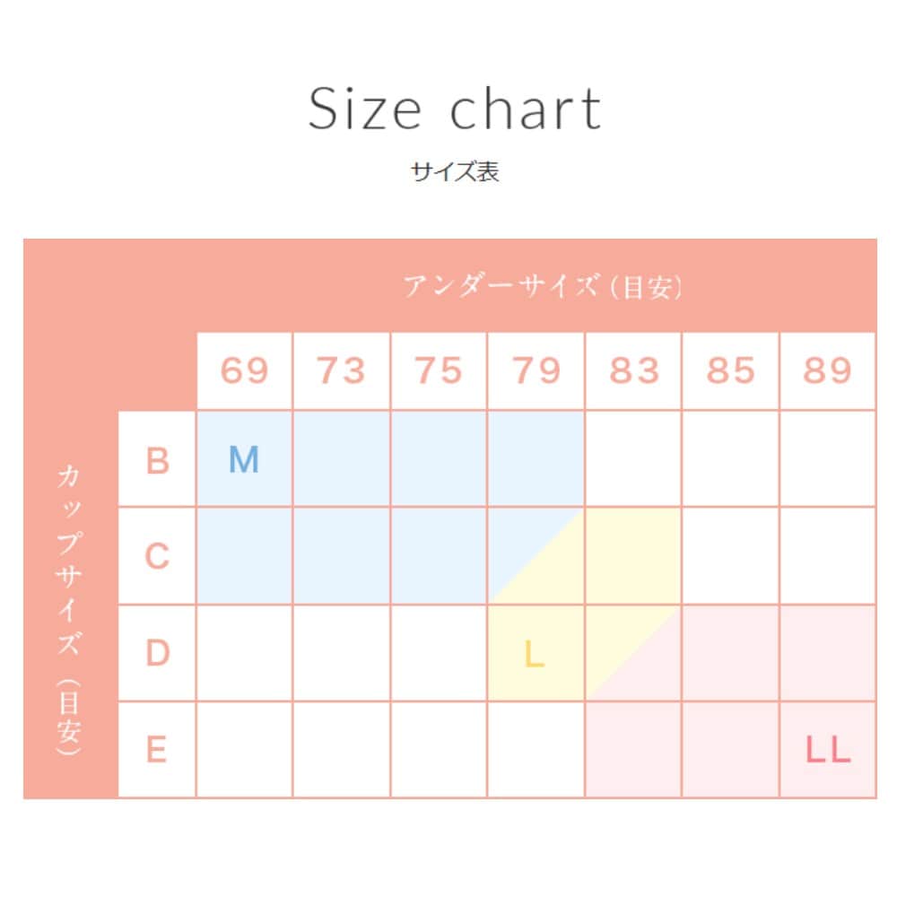
Task: Click the カップサイズ (目安) vertical label
Action: (69, 608)
